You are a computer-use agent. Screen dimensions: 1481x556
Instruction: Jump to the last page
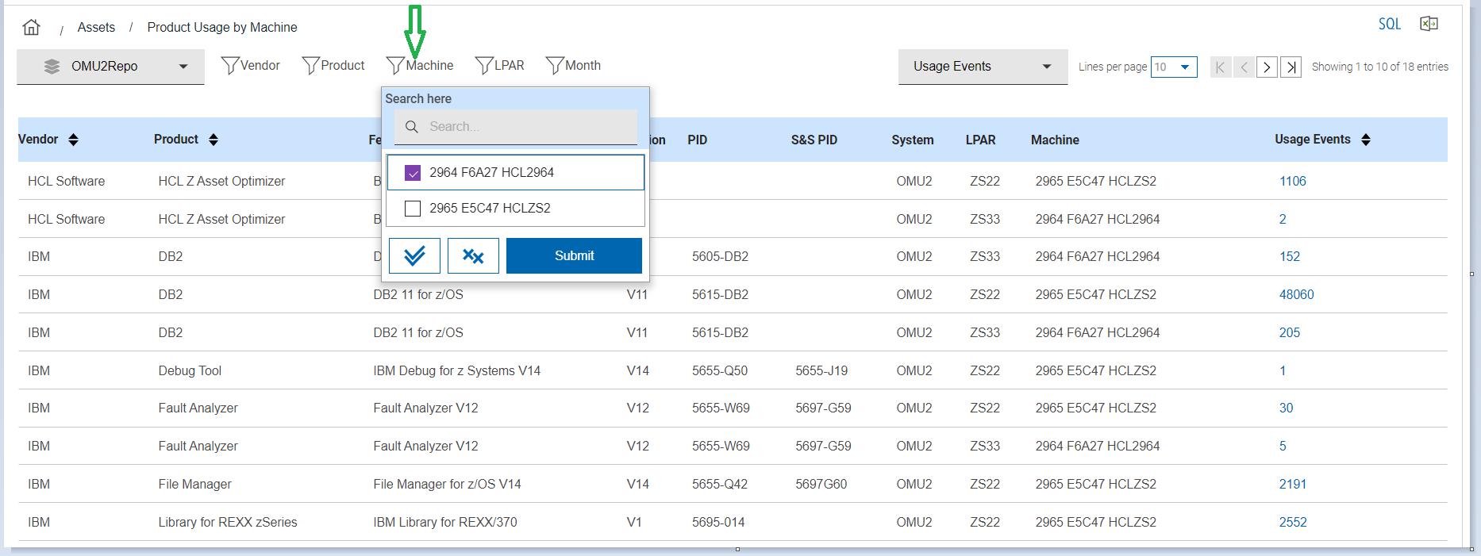pyautogui.click(x=1291, y=67)
